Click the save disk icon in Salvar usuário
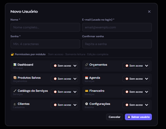The height and width of the screenshot is (129, 166). click(x=129, y=117)
